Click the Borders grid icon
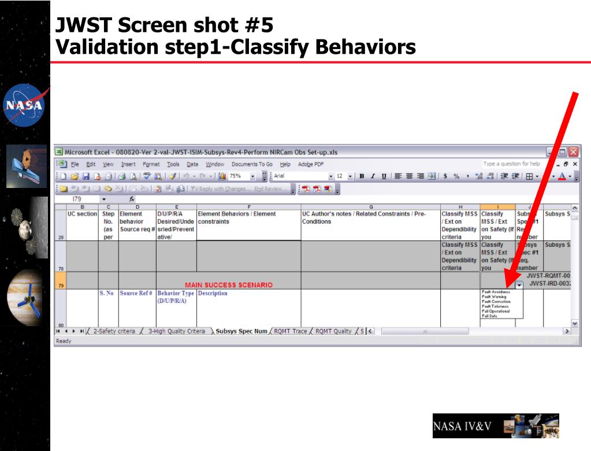The height and width of the screenshot is (451, 591). [529, 176]
